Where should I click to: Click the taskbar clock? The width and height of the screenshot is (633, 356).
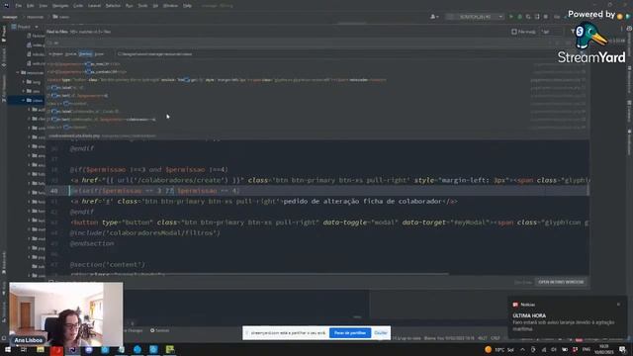(603, 349)
